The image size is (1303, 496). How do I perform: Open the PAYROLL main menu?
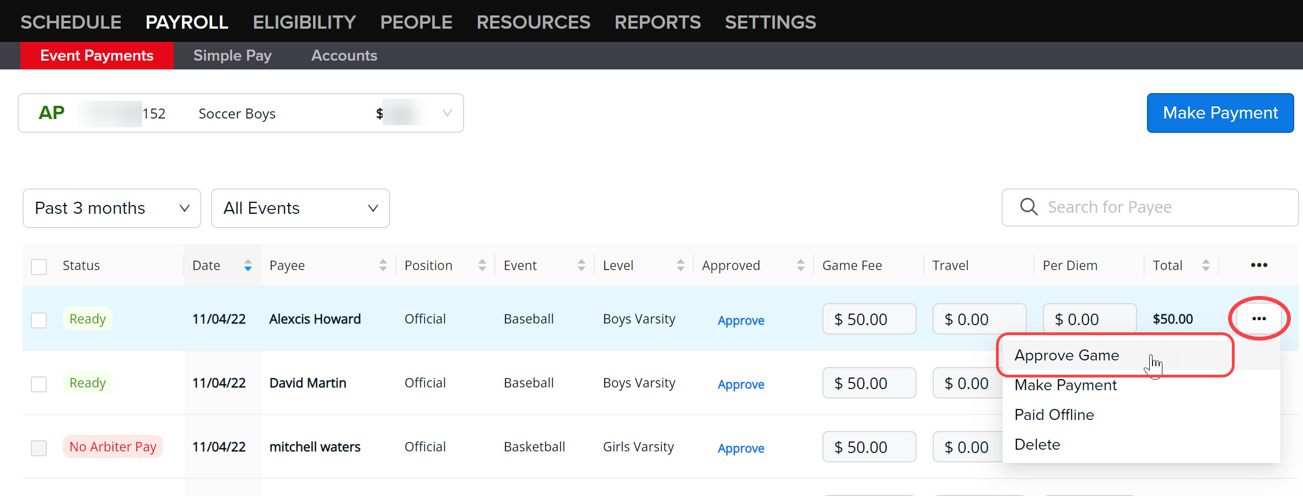(186, 22)
